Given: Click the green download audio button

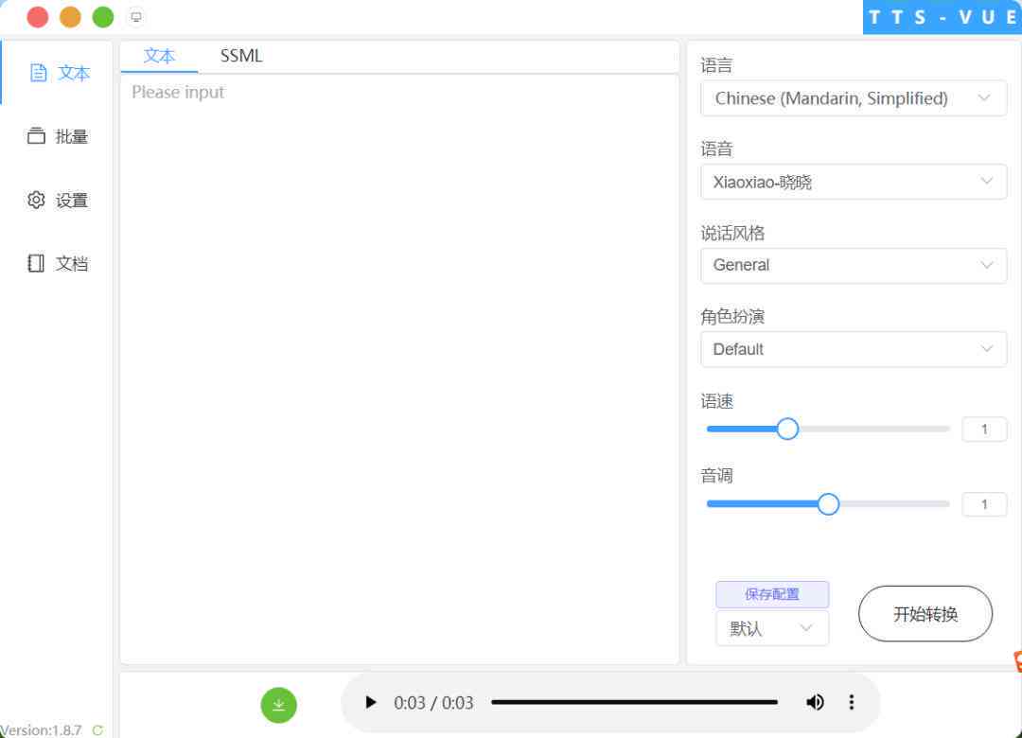Looking at the screenshot, I should (278, 705).
